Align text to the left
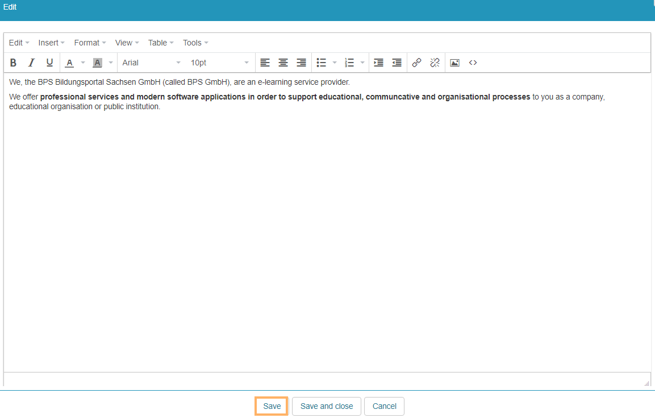 coord(265,63)
